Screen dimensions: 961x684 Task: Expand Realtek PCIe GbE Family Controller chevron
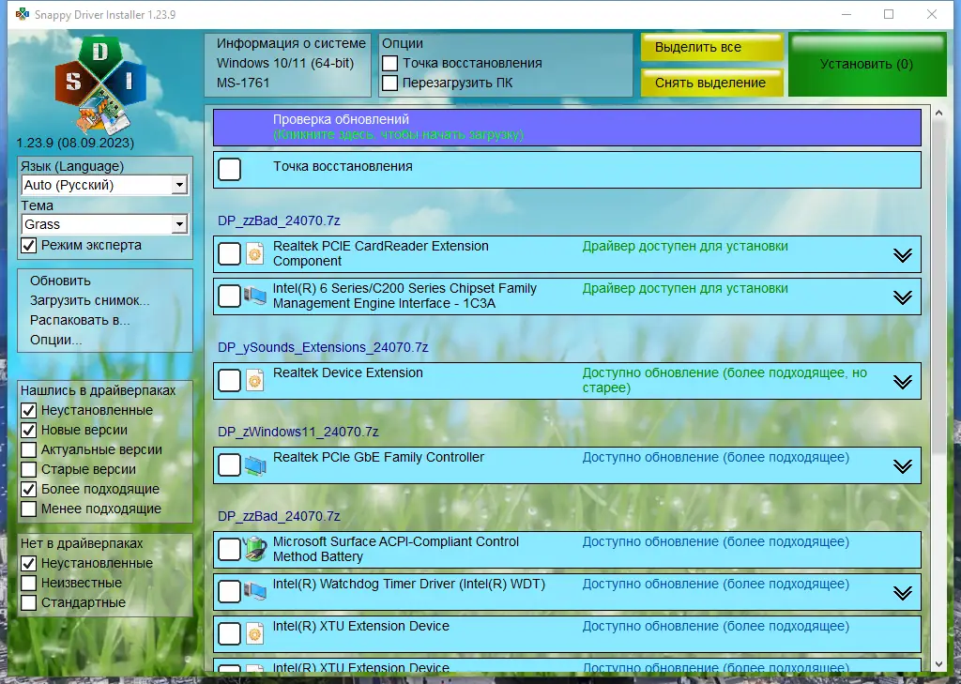click(902, 466)
